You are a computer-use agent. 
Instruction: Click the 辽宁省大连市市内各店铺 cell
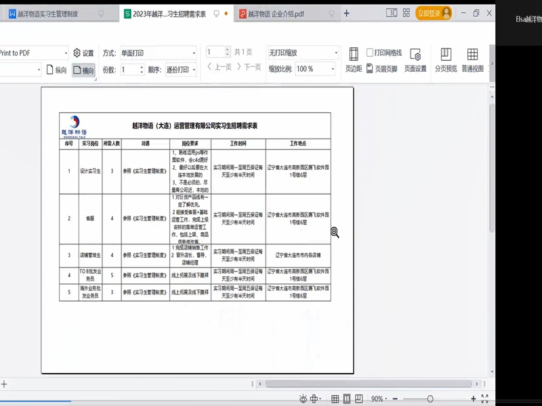click(298, 256)
